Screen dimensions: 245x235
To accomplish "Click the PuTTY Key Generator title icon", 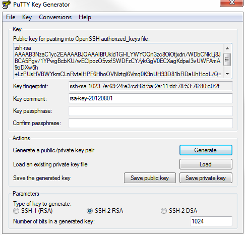I will [x=6, y=4].
